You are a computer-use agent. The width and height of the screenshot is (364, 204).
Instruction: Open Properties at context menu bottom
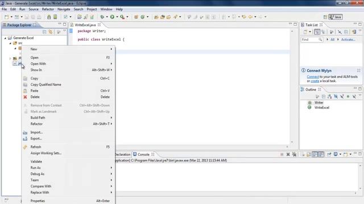69,201
